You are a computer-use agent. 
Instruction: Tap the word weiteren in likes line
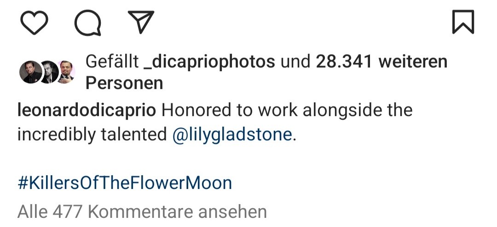(413, 61)
